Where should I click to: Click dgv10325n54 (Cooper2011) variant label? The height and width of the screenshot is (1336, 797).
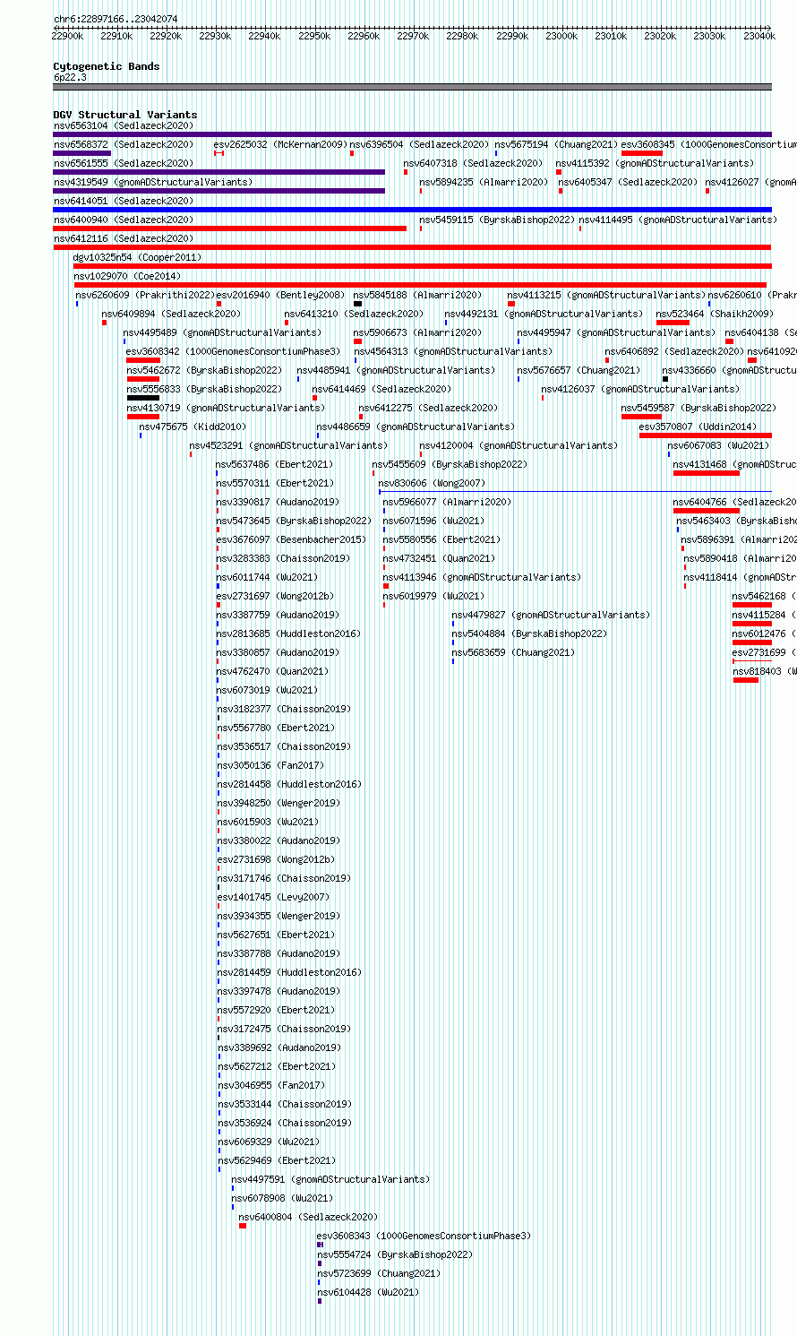point(138,257)
